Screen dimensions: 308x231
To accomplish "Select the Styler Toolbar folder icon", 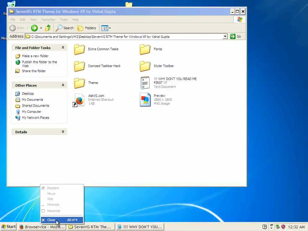I will tap(145, 66).
